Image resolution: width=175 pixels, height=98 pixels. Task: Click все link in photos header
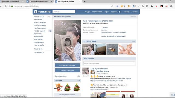click(x=134, y=41)
